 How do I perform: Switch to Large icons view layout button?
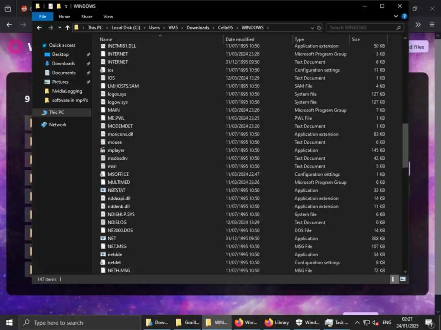coord(403,279)
